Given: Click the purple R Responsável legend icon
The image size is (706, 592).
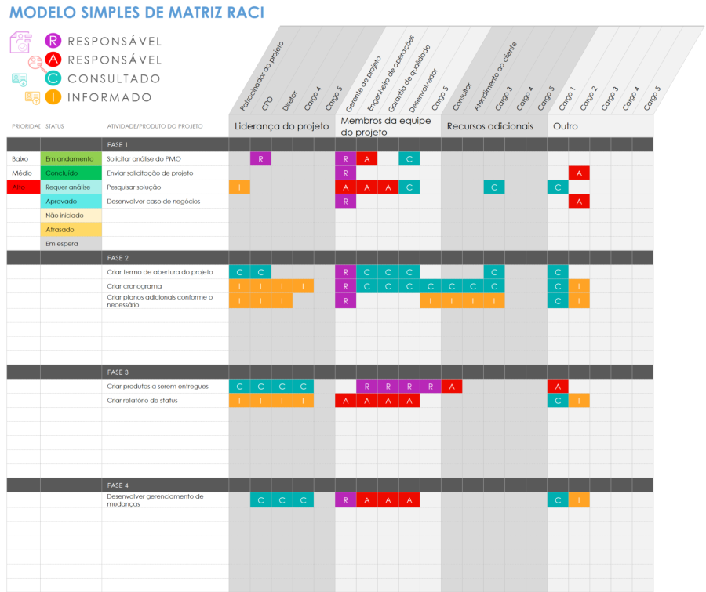Looking at the screenshot, I should 53,40.
